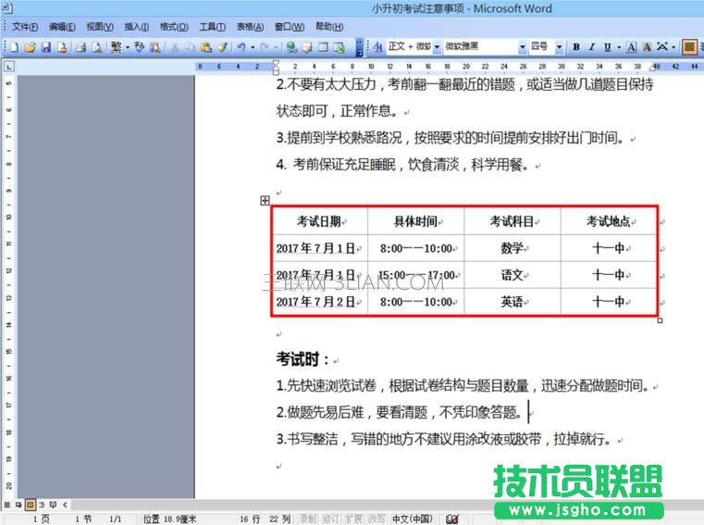Open the 格式(O) menu

click(x=174, y=27)
